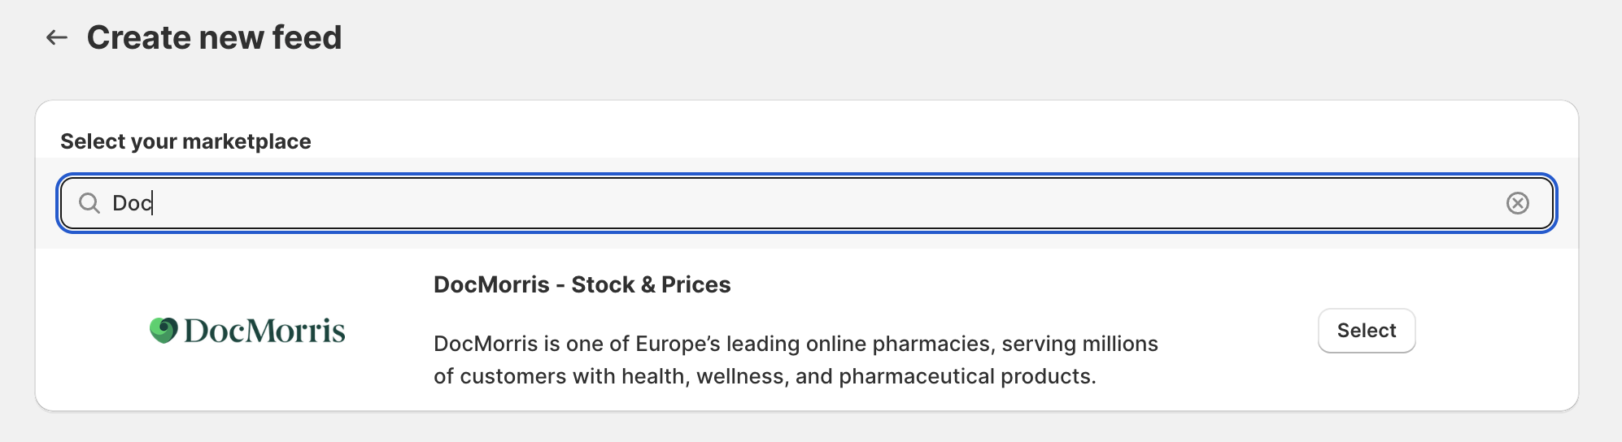Image resolution: width=1622 pixels, height=442 pixels.
Task: Choose the Stock & Prices feed with Select
Action: (x=1367, y=331)
